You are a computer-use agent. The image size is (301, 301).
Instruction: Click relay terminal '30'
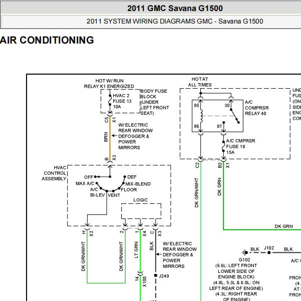pyautogui.click(x=227, y=105)
